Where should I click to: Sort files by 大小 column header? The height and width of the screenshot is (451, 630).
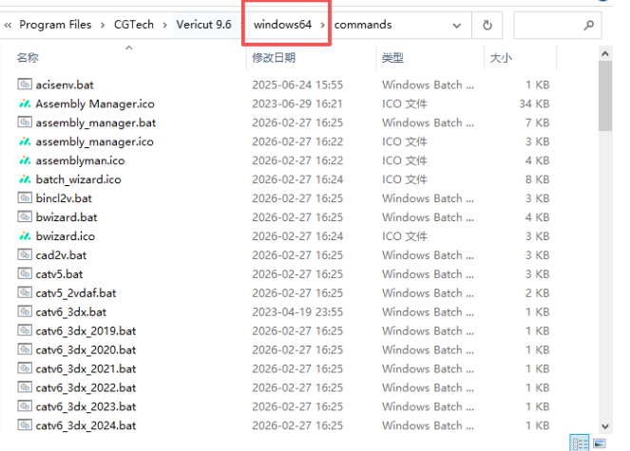(500, 58)
